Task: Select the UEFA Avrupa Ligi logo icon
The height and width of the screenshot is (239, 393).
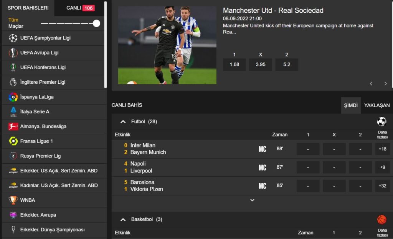Action: click(x=13, y=53)
